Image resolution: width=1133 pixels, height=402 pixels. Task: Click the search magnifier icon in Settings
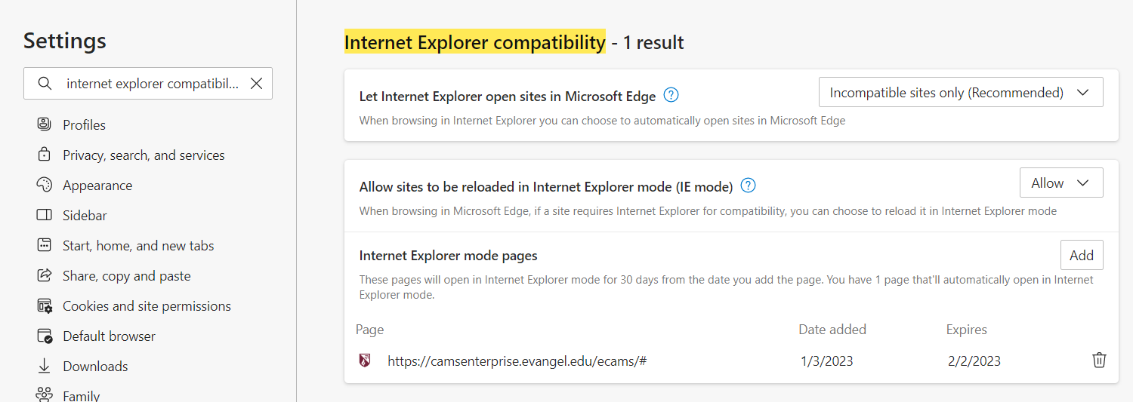point(45,83)
